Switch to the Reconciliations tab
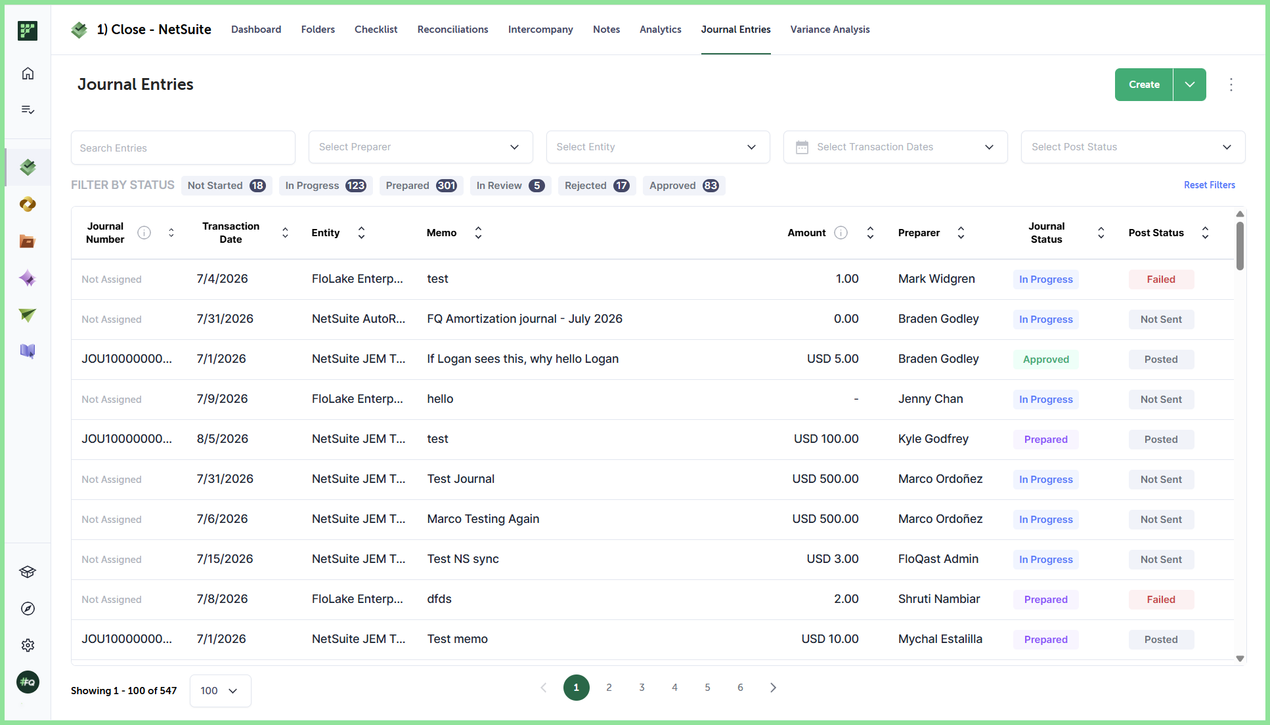This screenshot has width=1270, height=725. pyautogui.click(x=453, y=30)
